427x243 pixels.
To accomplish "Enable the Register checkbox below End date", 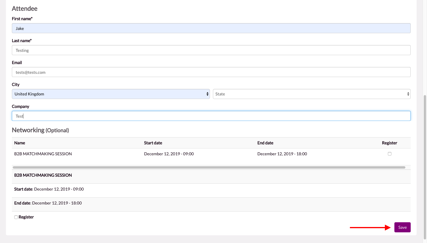I will (x=16, y=217).
